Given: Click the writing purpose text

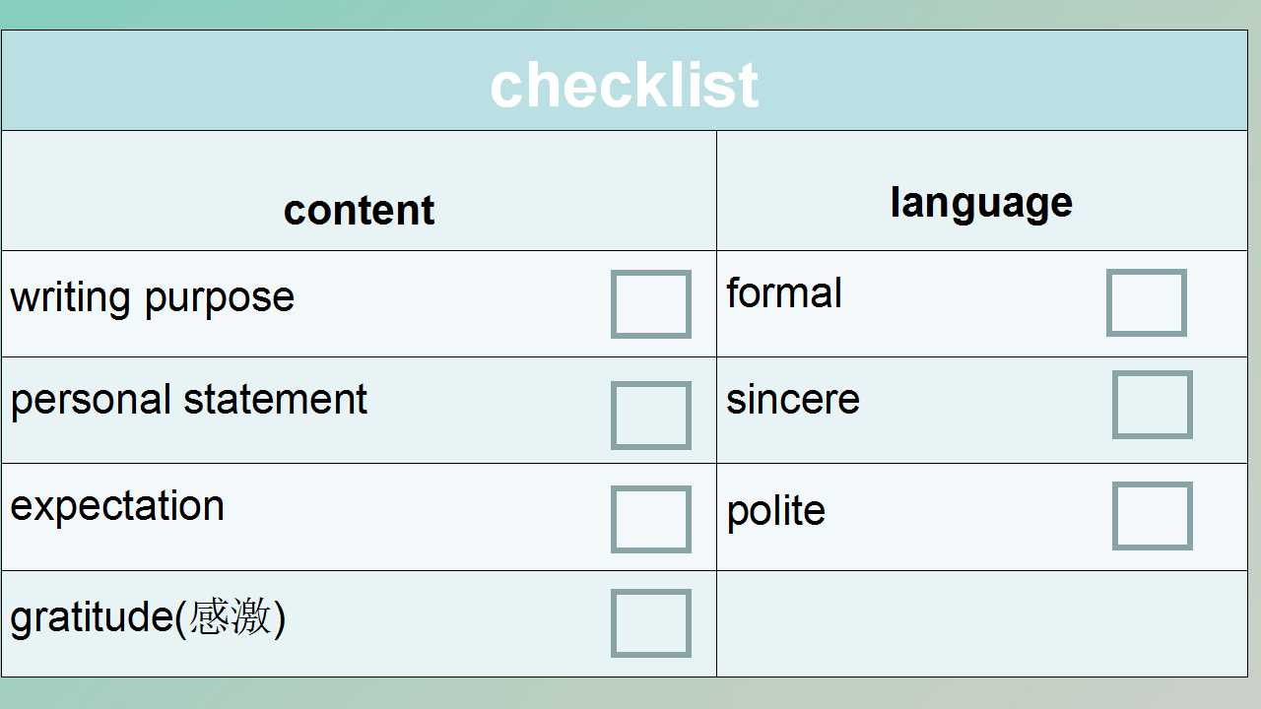Looking at the screenshot, I should point(153,297).
